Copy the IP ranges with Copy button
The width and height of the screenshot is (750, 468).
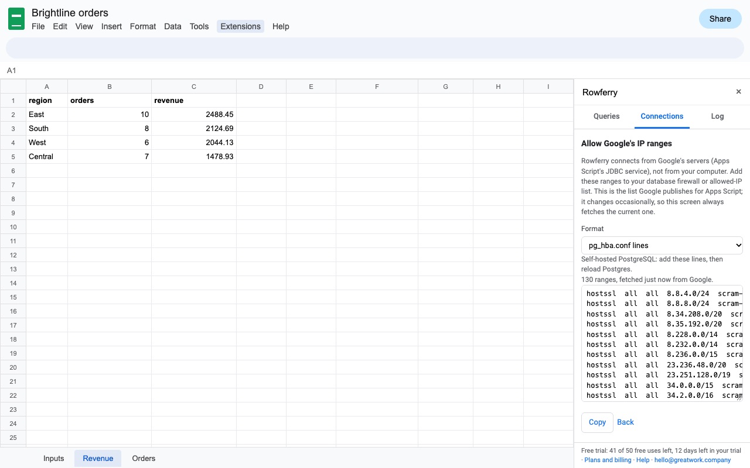(597, 422)
